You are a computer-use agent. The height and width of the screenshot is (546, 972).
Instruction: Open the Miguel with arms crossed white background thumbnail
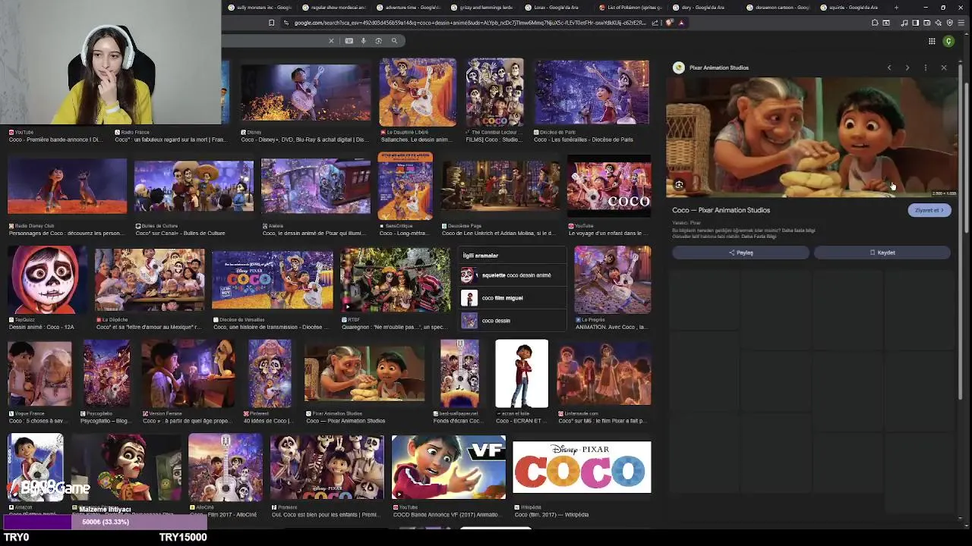[x=522, y=373]
